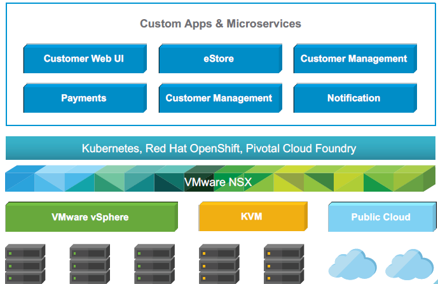
Task: Click Customer Management box beside Notification
Action: pos(221,98)
